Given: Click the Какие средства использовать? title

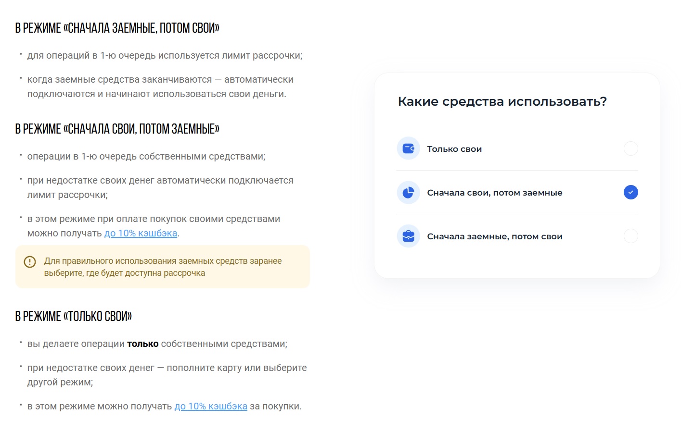Looking at the screenshot, I should (502, 101).
